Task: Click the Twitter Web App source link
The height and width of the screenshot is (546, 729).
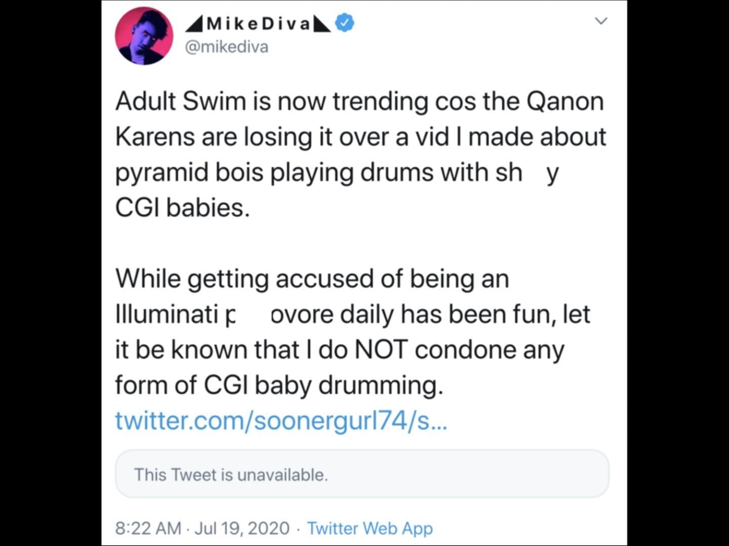Action: (371, 528)
